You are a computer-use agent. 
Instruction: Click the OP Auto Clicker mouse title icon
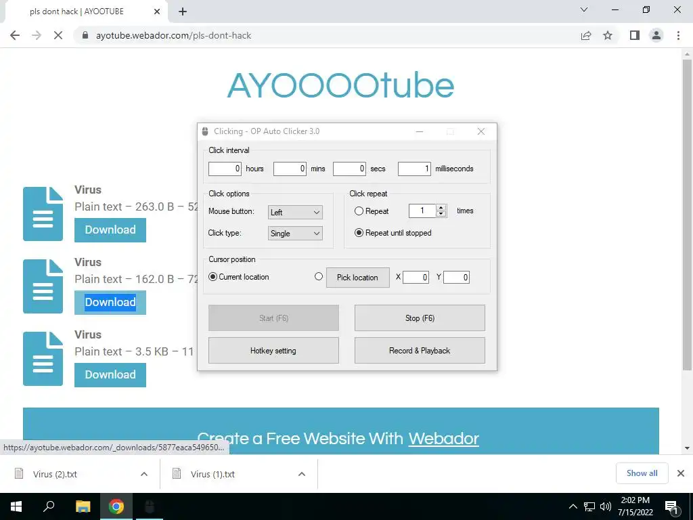coord(204,131)
